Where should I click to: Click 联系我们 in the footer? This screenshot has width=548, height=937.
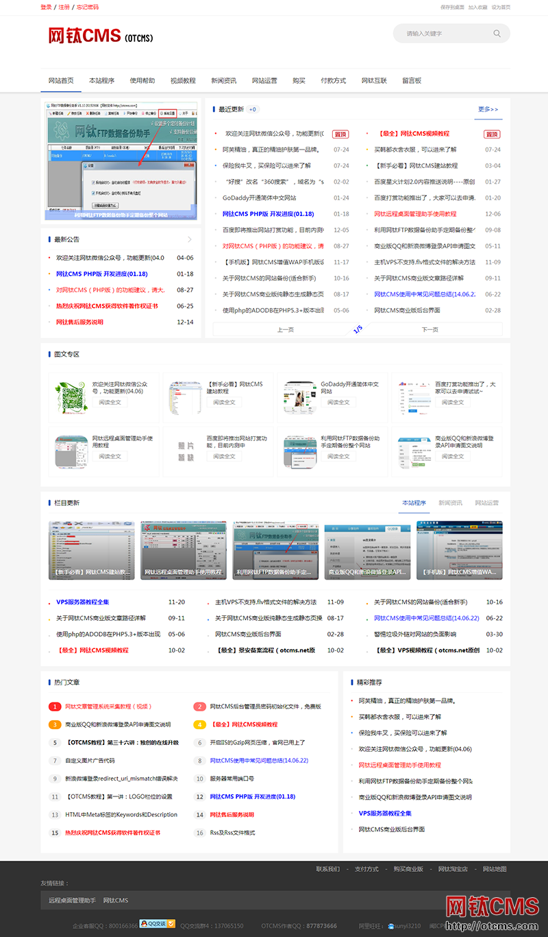click(327, 869)
